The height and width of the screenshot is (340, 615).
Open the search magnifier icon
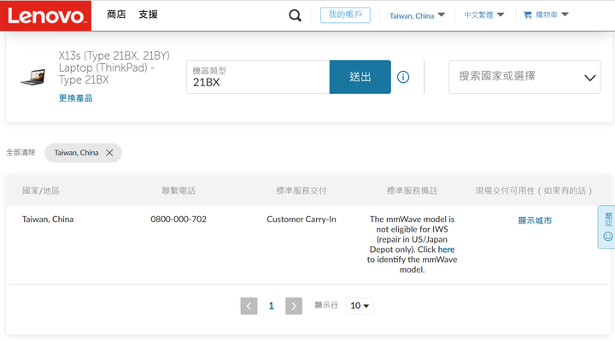pyautogui.click(x=295, y=15)
